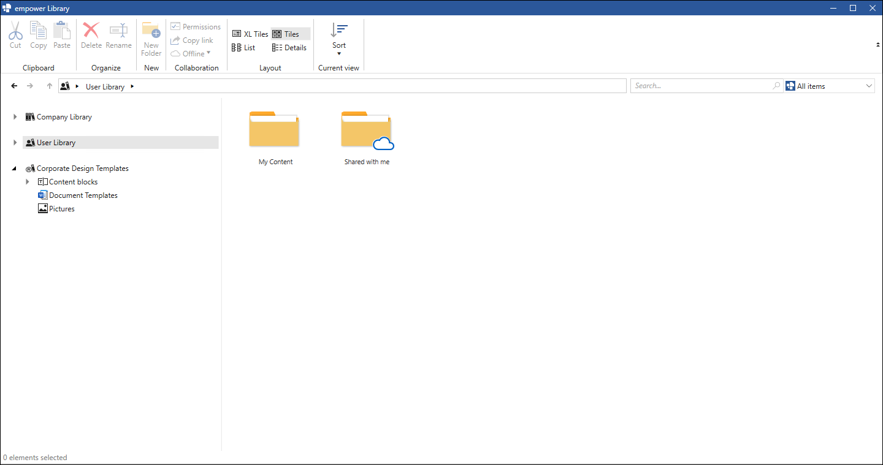This screenshot has width=883, height=465.
Task: Close the empower Library window
Action: pos(872,8)
